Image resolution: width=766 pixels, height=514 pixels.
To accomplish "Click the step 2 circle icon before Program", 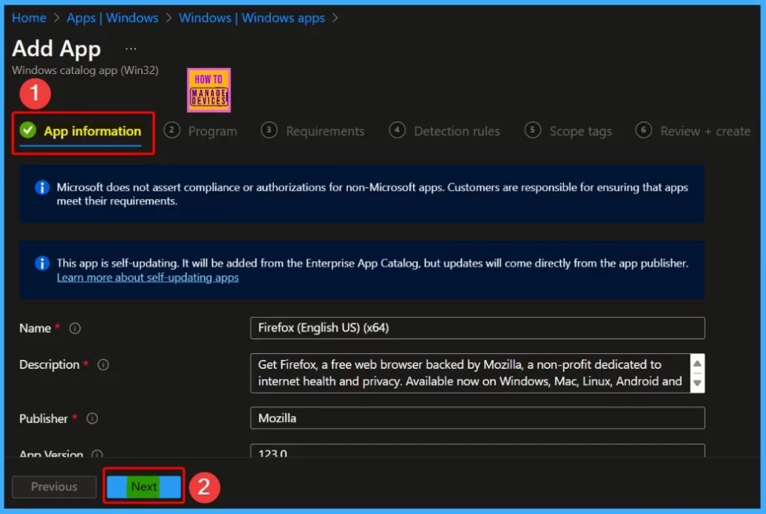I will coord(172,130).
